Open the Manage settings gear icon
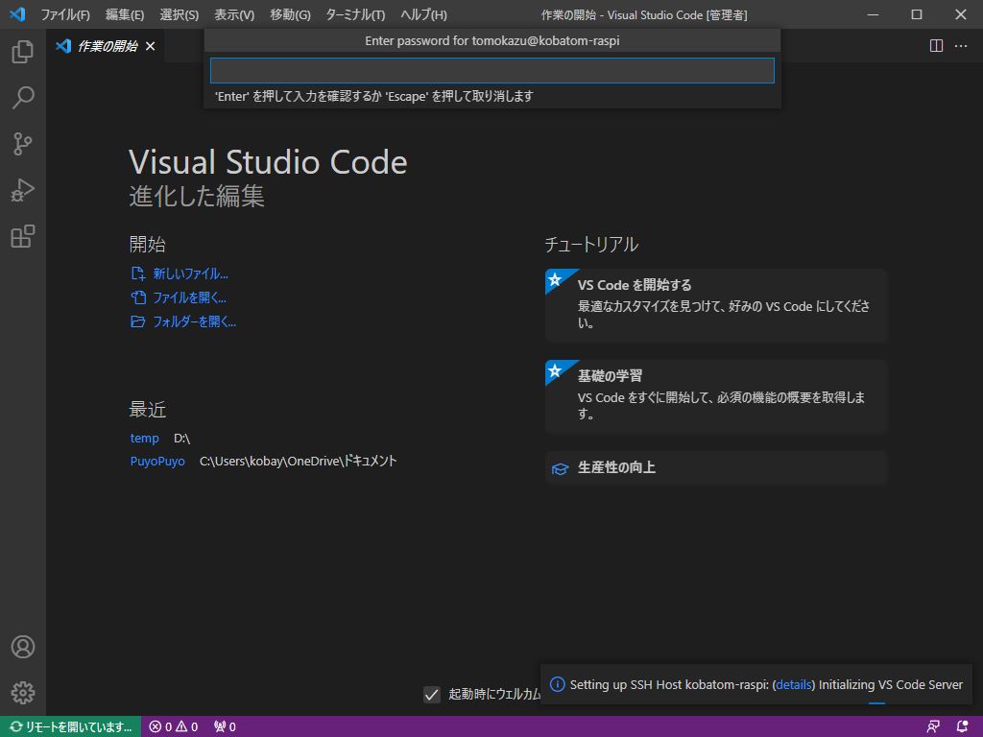 [22, 693]
